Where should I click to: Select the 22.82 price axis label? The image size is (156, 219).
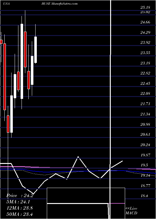pos(145,73)
